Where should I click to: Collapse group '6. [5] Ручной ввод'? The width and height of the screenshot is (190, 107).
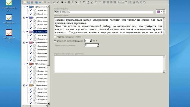tap(24, 85)
